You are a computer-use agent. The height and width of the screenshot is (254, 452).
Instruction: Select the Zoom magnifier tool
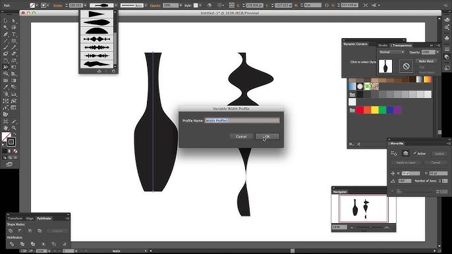coord(14,128)
